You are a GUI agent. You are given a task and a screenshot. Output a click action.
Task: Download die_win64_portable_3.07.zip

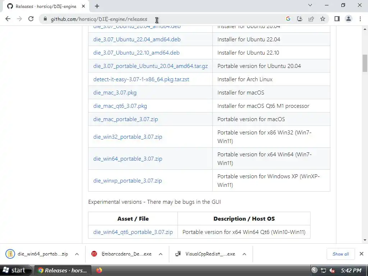[128, 159]
